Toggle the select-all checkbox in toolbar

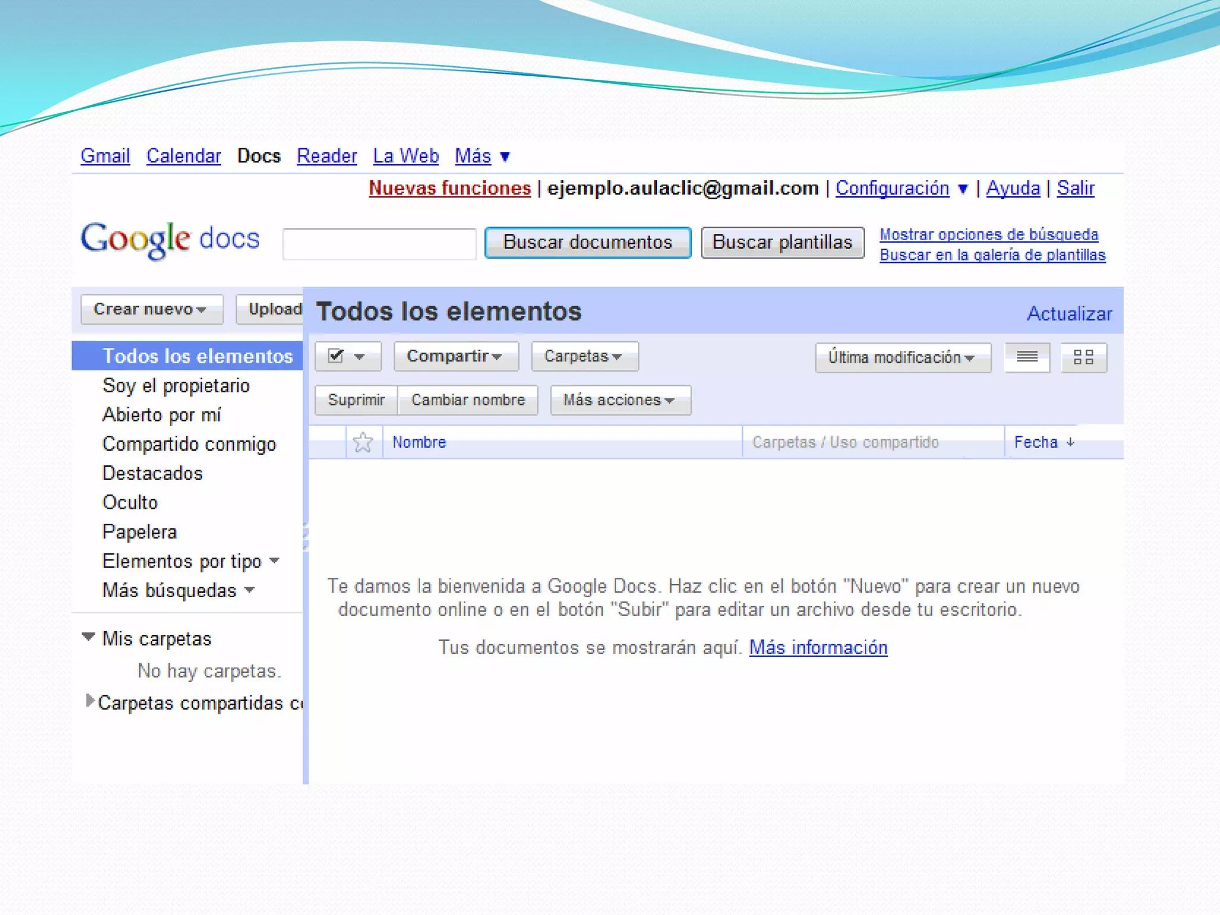336,356
